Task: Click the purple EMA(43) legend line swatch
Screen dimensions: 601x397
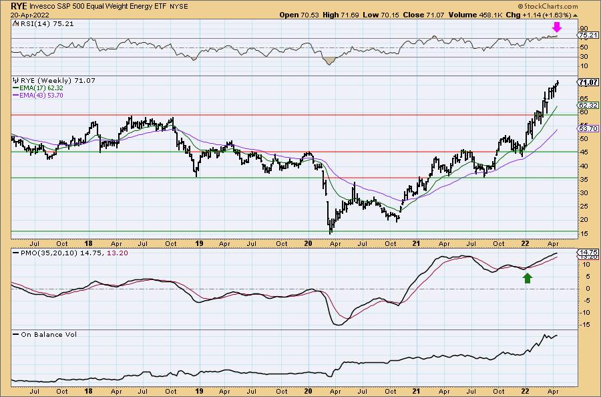Action: pos(16,96)
